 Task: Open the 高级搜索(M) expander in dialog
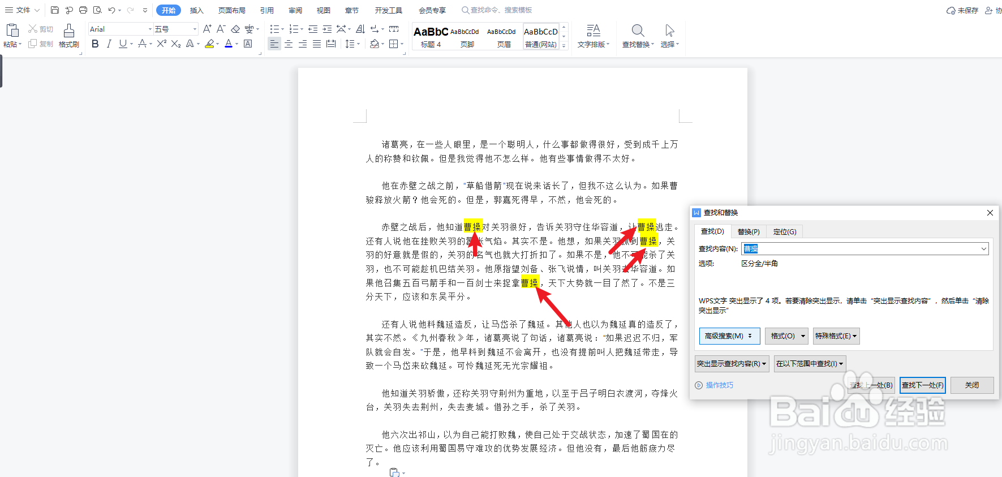tap(729, 336)
